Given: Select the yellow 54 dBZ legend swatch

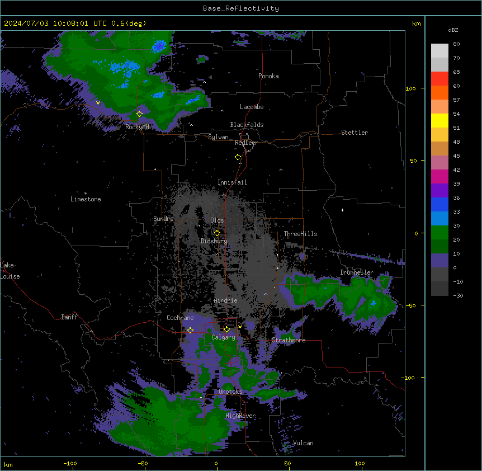Looking at the screenshot, I should (x=440, y=120).
